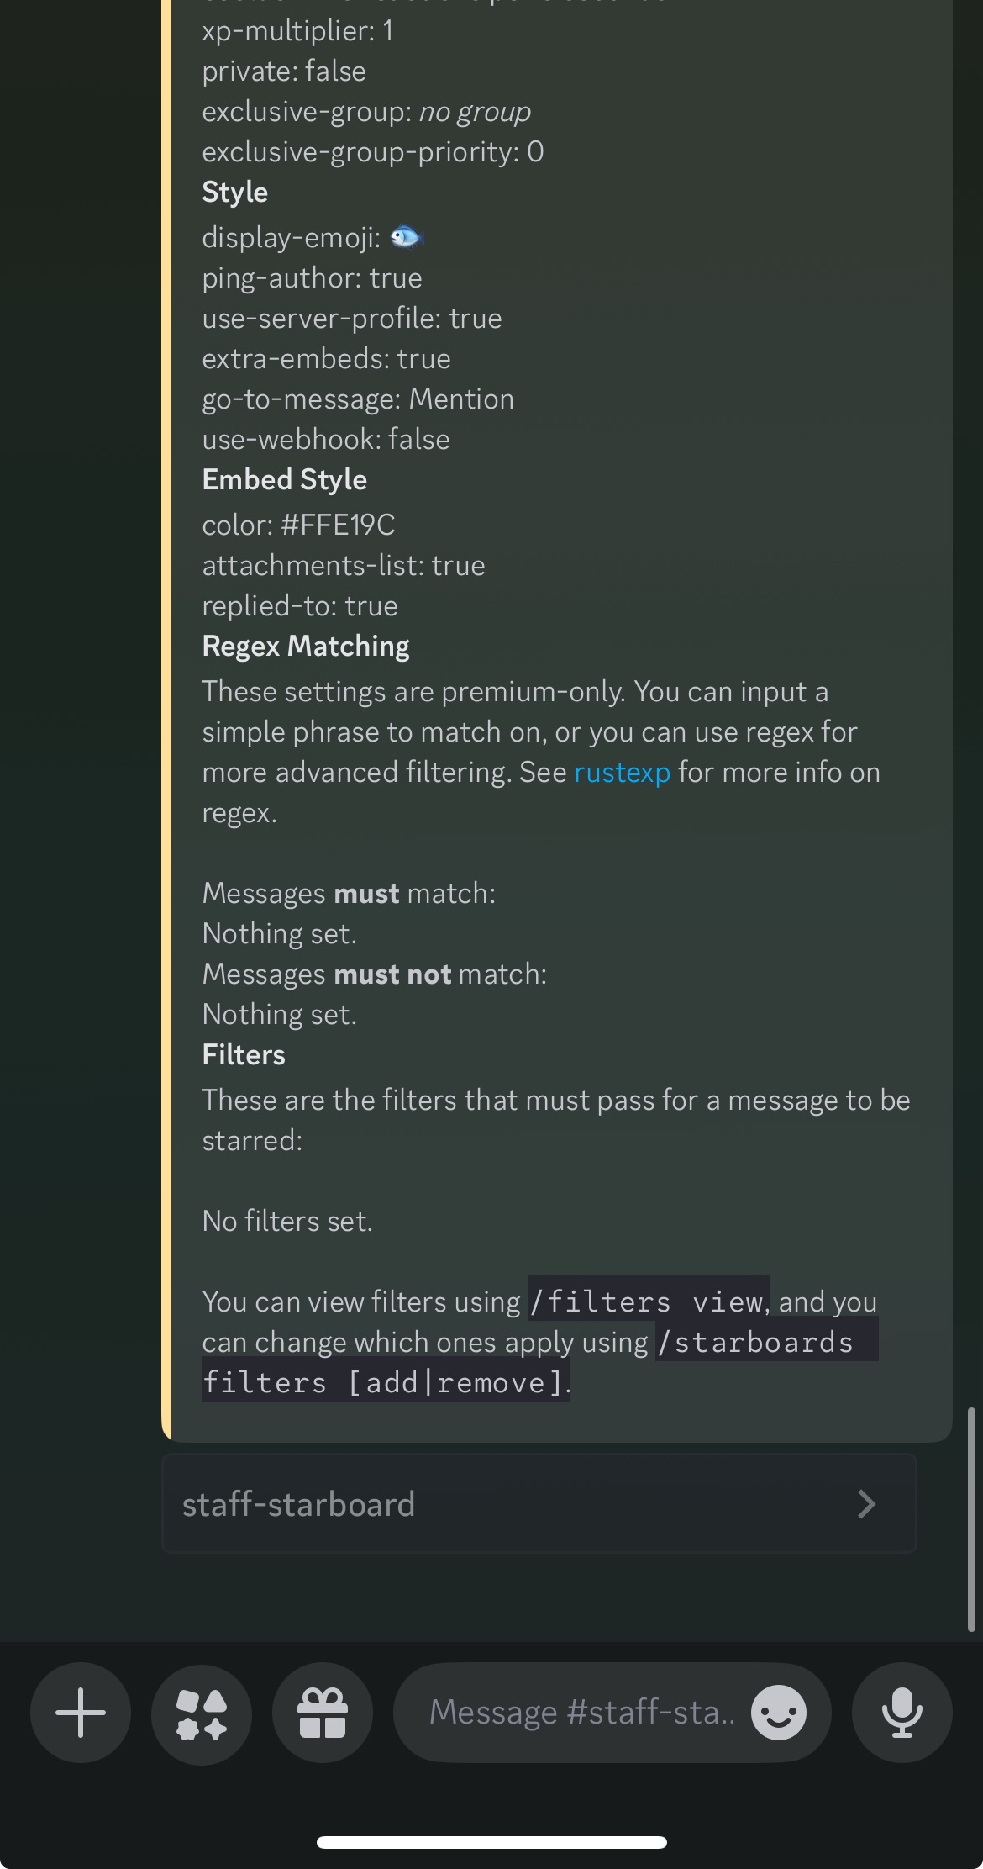Tap the /filters view command text
The width and height of the screenshot is (983, 1869).
point(648,1301)
